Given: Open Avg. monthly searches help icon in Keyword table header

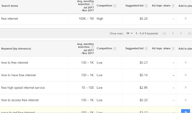Looking at the screenshot, I should pyautogui.click(x=92, y=47).
